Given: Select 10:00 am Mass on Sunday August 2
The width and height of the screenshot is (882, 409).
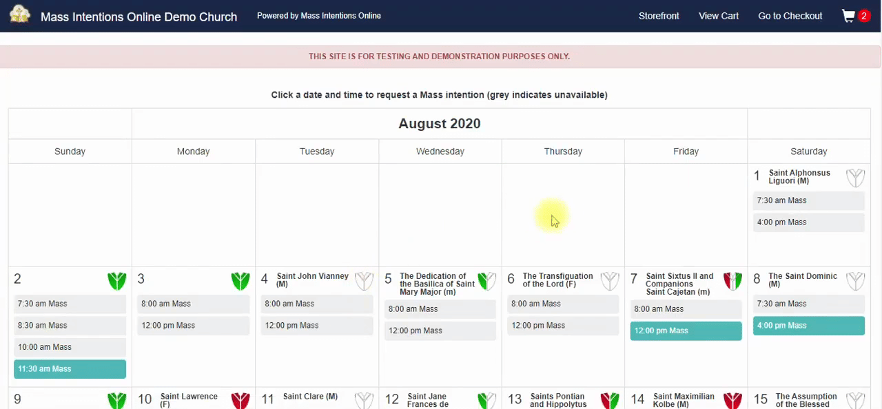Looking at the screenshot, I should point(70,347).
